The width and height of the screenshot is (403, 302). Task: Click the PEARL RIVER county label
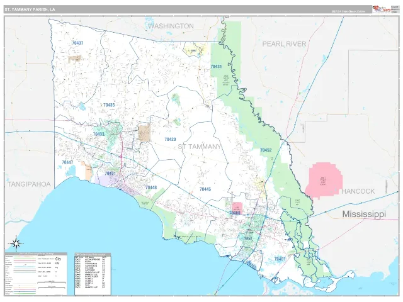(284, 44)
